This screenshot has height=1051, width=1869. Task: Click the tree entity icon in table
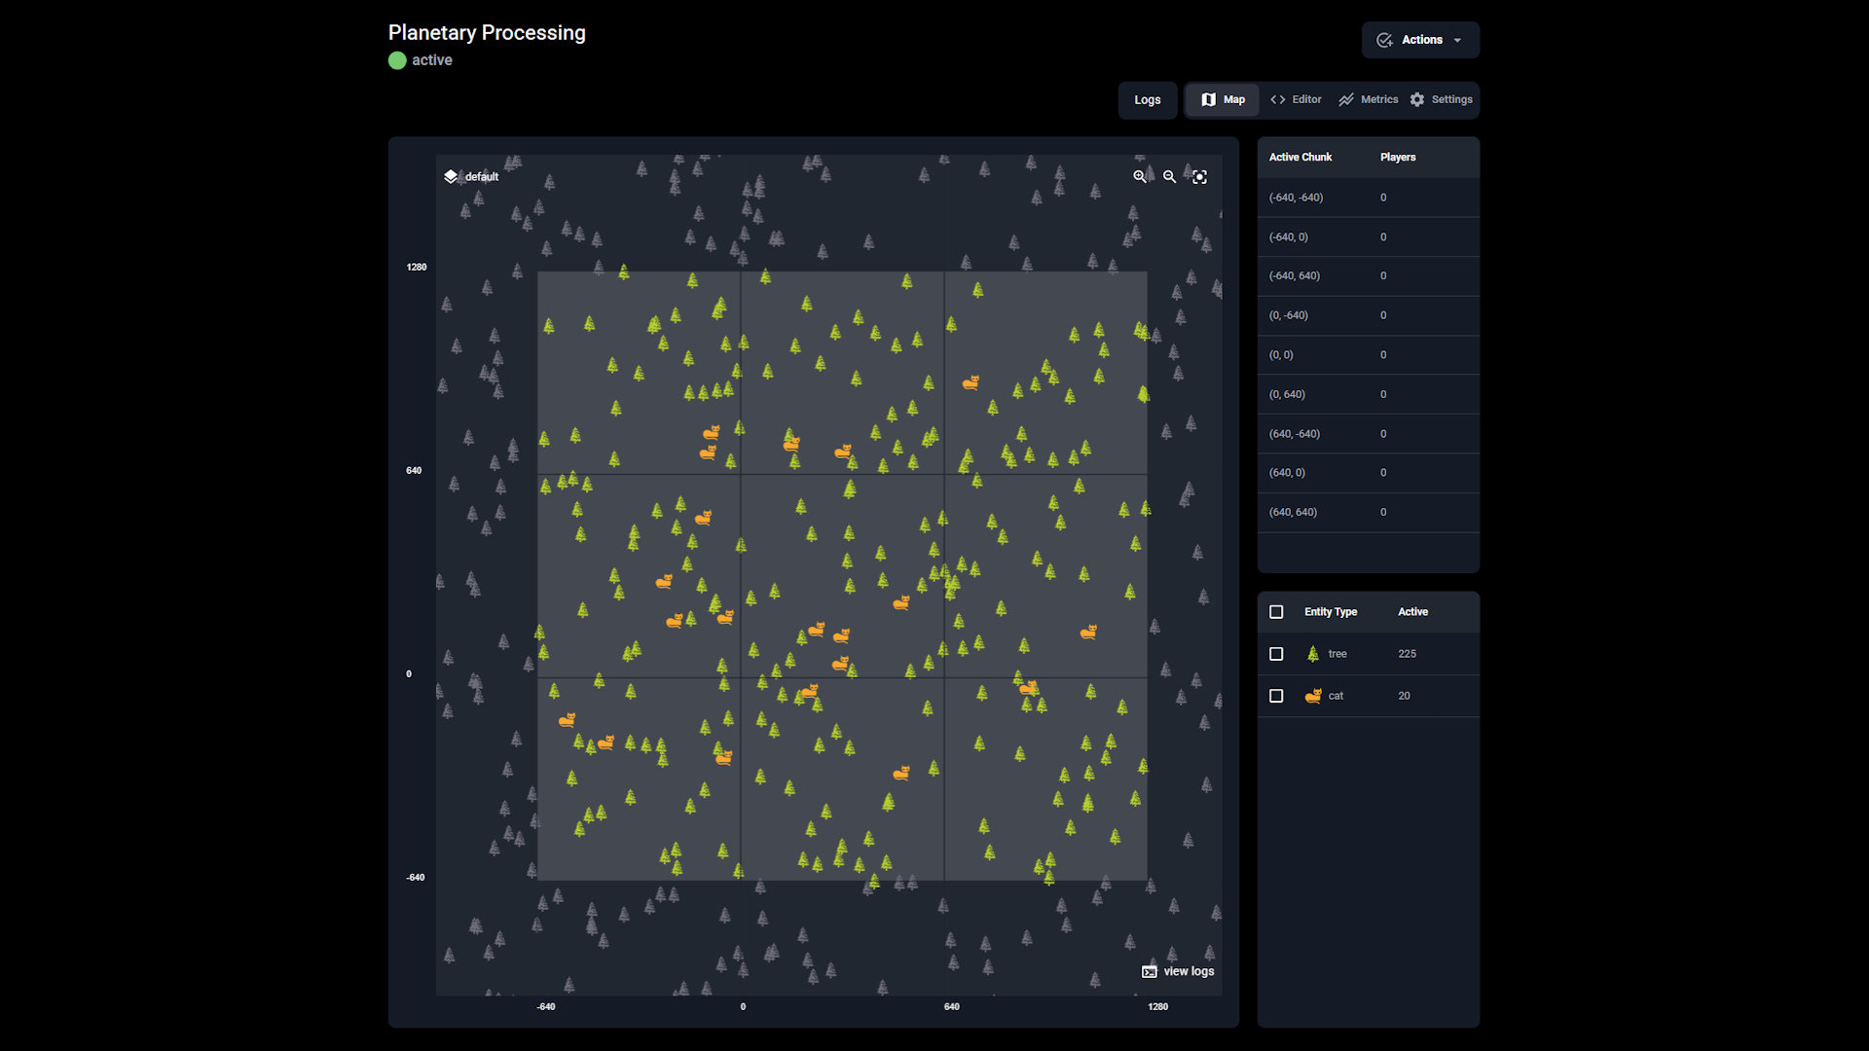click(x=1312, y=654)
